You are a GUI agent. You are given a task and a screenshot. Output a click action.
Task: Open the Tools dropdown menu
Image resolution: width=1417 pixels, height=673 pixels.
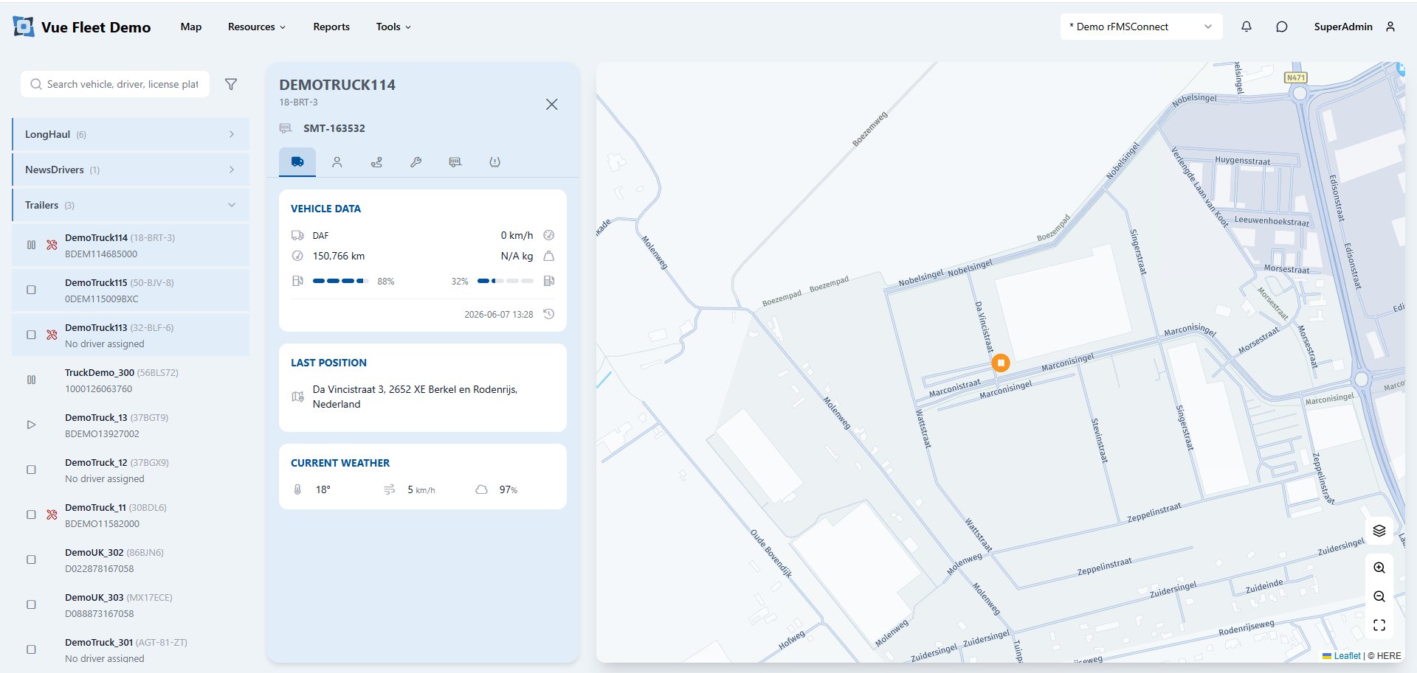pyautogui.click(x=393, y=27)
